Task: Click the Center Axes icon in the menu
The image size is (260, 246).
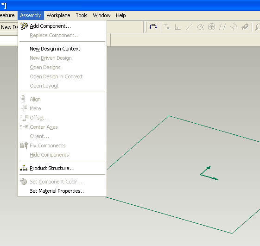Action: [x=24, y=127]
